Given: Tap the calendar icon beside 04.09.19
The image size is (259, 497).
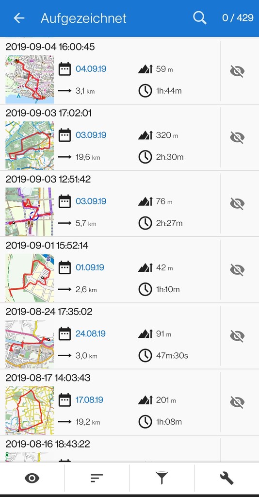Looking at the screenshot, I should pos(65,69).
